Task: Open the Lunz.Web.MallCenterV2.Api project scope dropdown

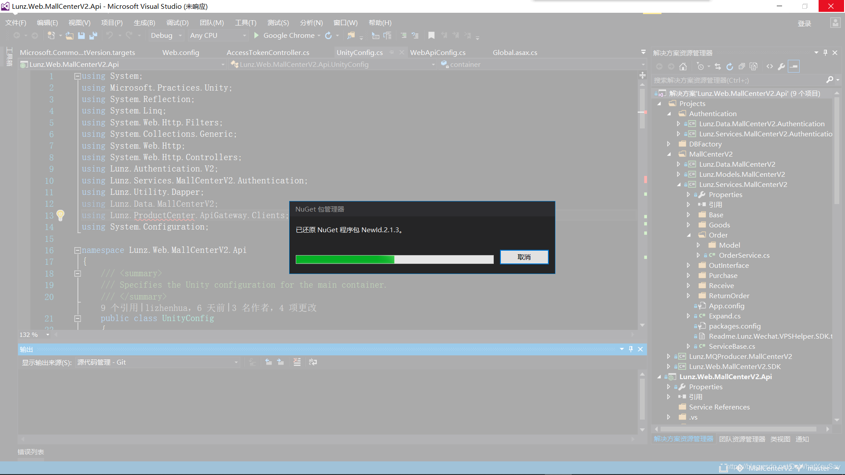Action: (x=123, y=65)
